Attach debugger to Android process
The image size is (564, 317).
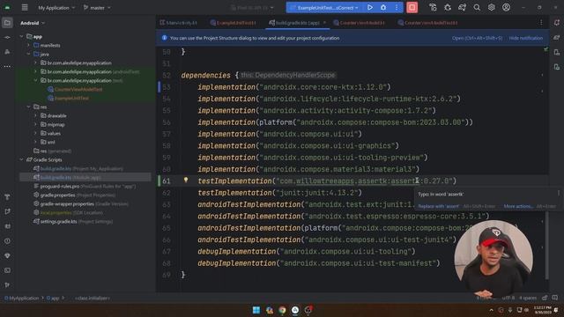pyautogui.click(x=448, y=8)
